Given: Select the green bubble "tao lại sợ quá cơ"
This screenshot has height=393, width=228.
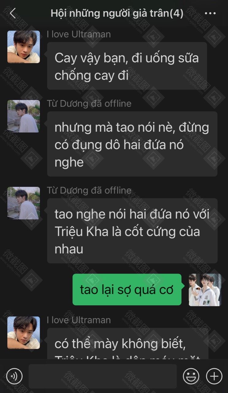Looking at the screenshot, I should (x=127, y=290).
